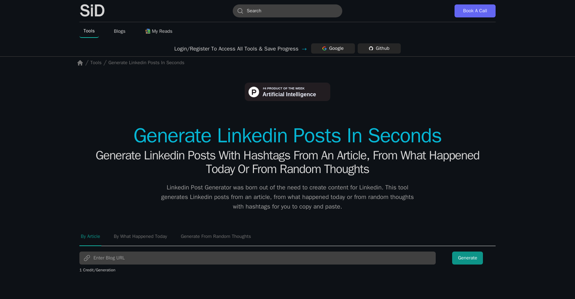Screen dimensions: 575x299
Task: Click the Book A Call button
Action: pos(475,10)
